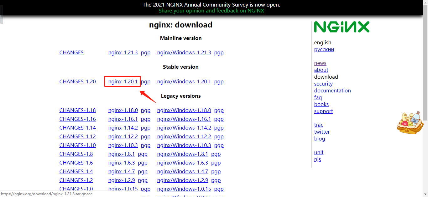Image resolution: width=428 pixels, height=197 pixels.
Task: Download nginx-1.6.3
Action: pos(122,163)
